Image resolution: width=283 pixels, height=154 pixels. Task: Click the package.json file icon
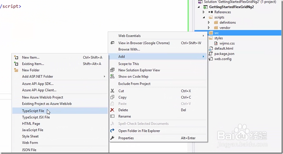coord(211,54)
